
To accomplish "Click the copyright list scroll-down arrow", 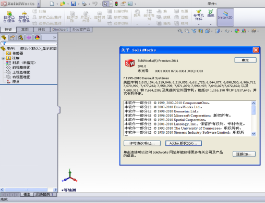I will (254, 134).
